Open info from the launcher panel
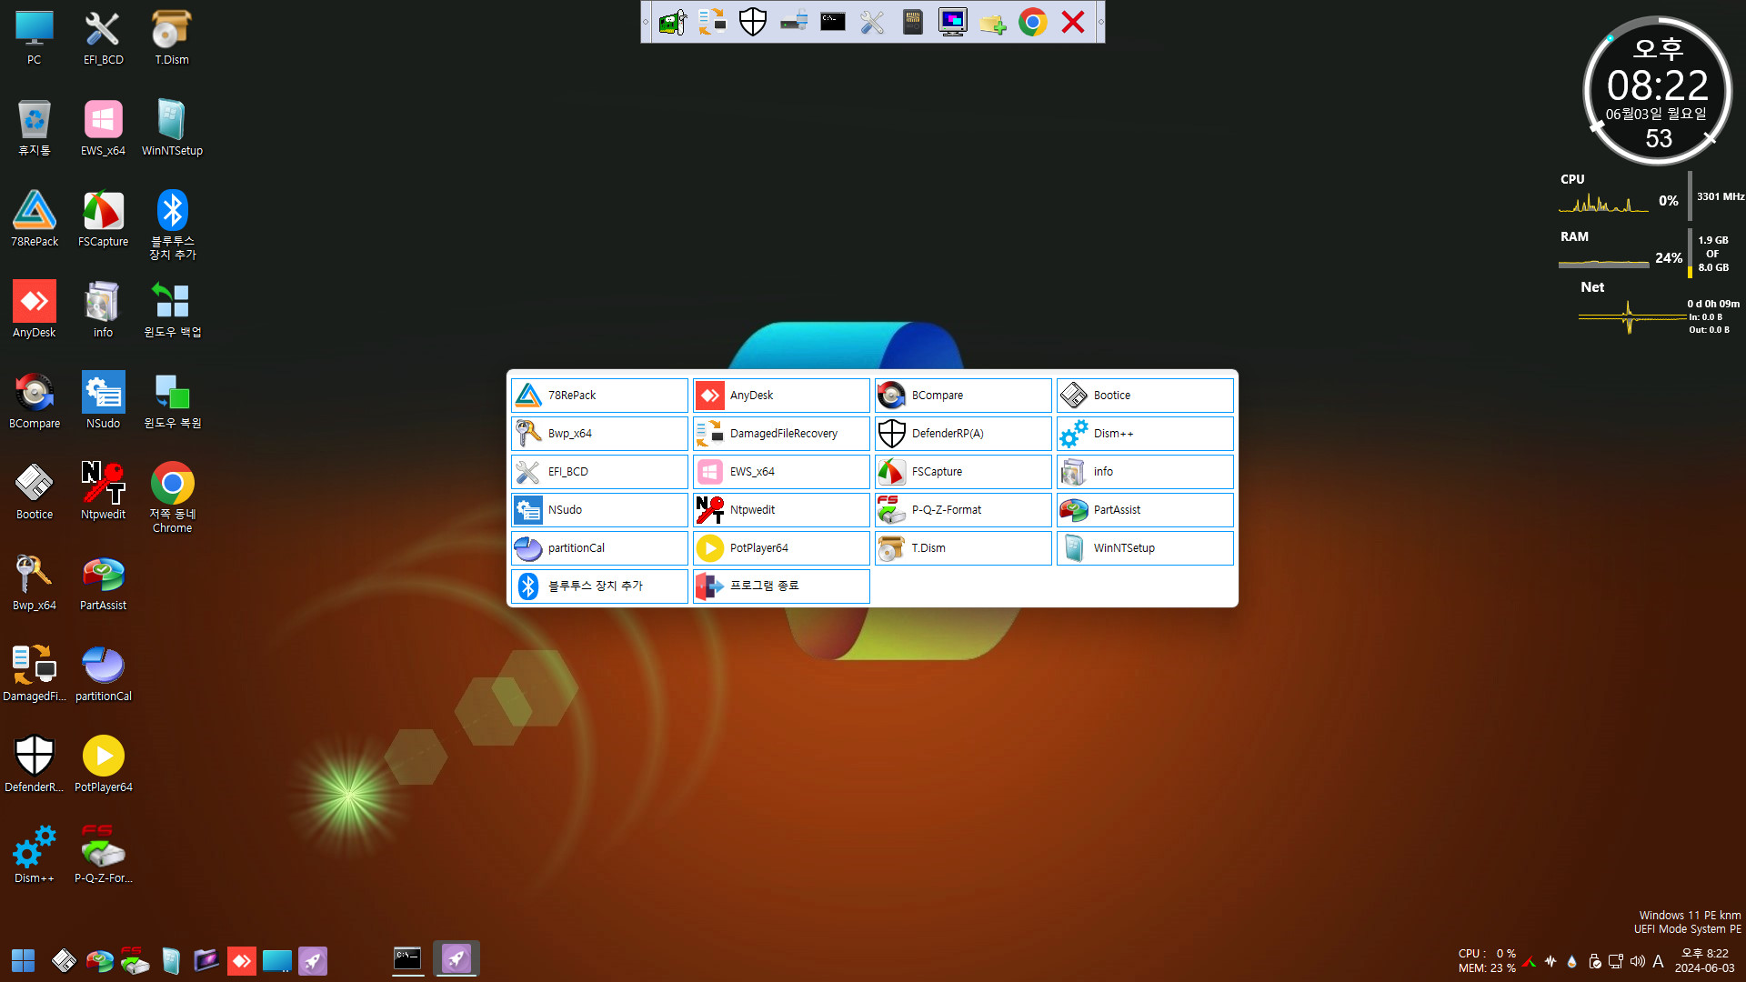 click(x=1145, y=472)
